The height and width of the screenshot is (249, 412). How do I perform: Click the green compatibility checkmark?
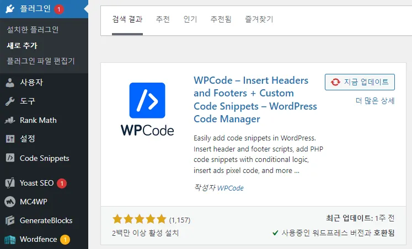pyautogui.click(x=275, y=232)
